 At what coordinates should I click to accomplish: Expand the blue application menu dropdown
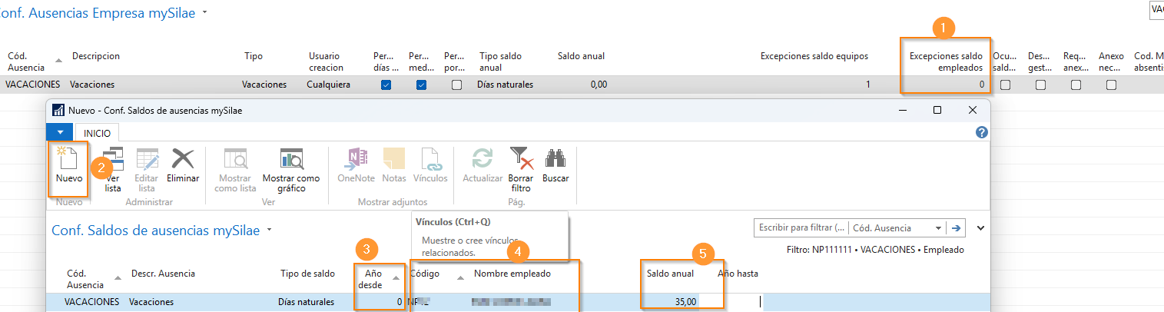click(60, 132)
